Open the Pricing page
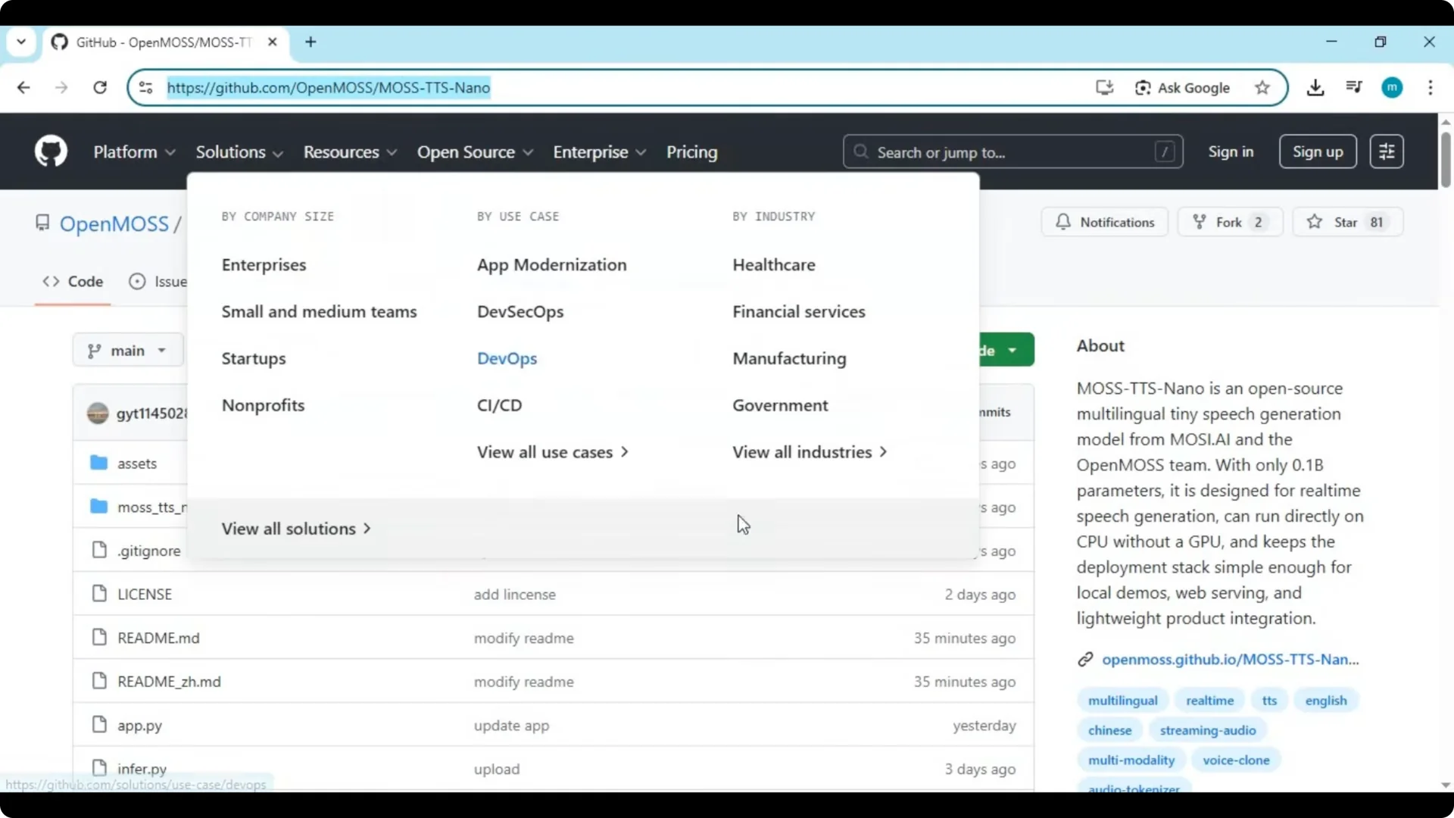1454x818 pixels. (691, 151)
